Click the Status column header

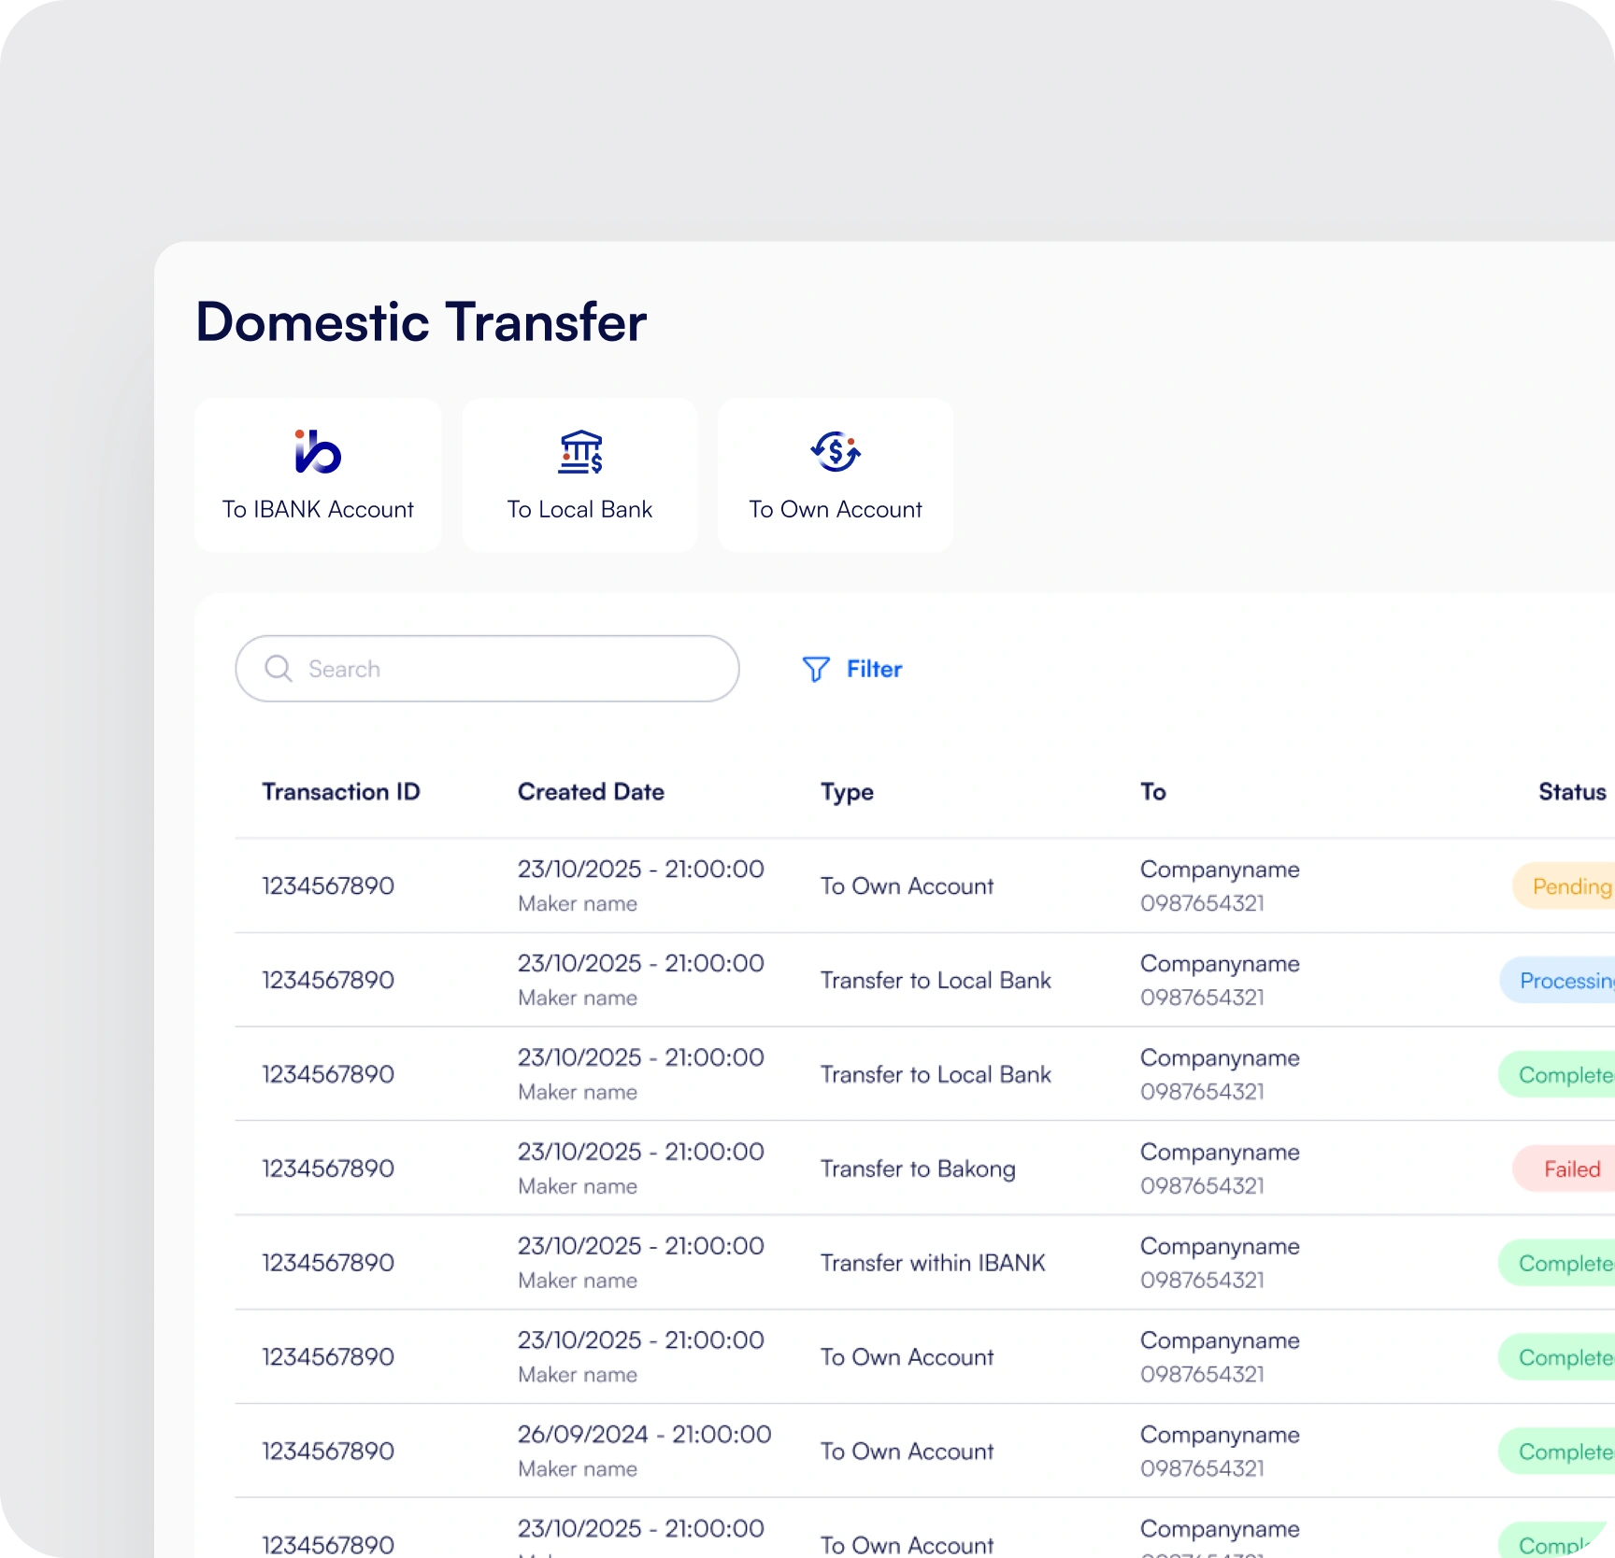pyautogui.click(x=1572, y=792)
